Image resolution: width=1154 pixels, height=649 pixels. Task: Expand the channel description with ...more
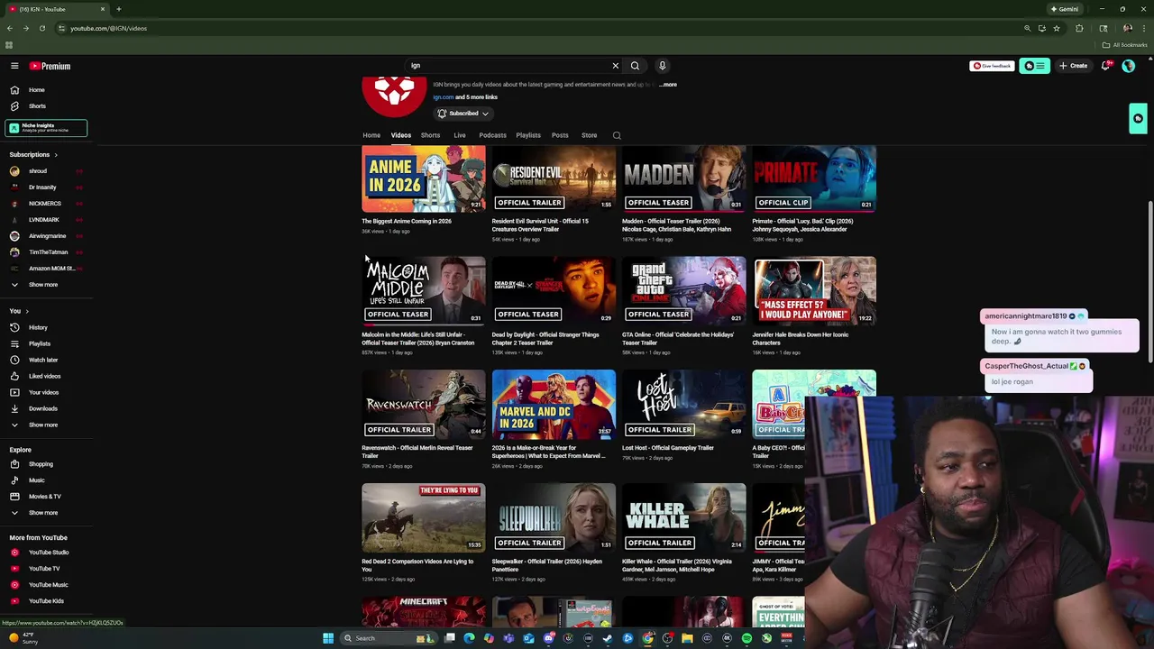pos(668,85)
